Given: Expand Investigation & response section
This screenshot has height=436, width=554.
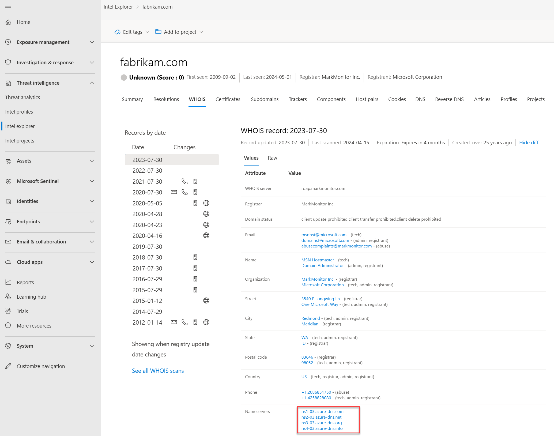Looking at the screenshot, I should coord(92,62).
